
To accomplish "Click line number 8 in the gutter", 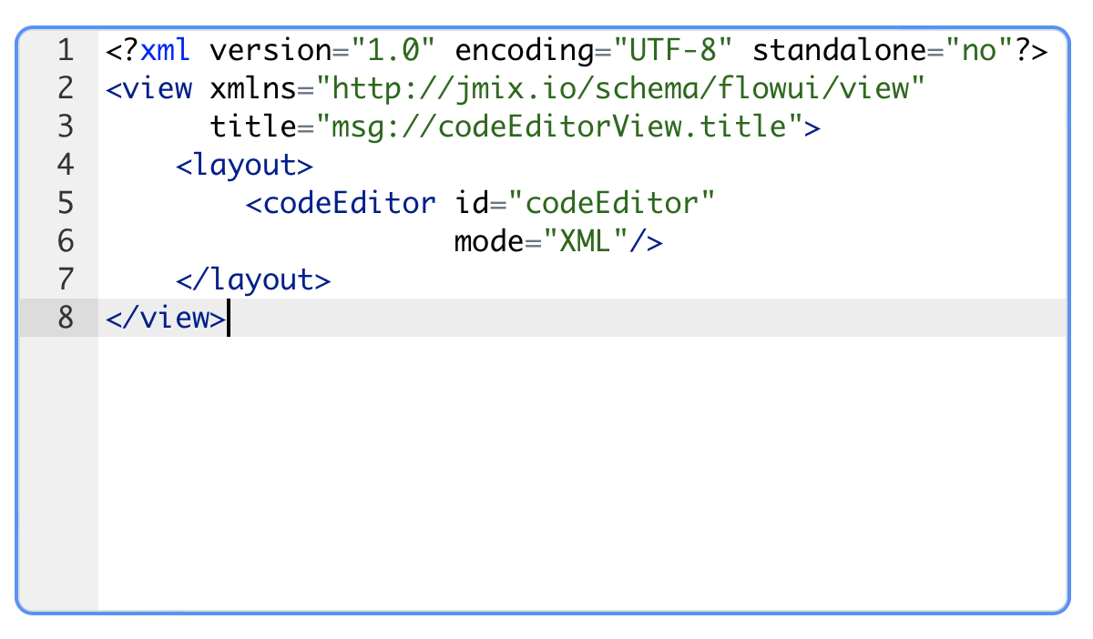I will coord(65,318).
